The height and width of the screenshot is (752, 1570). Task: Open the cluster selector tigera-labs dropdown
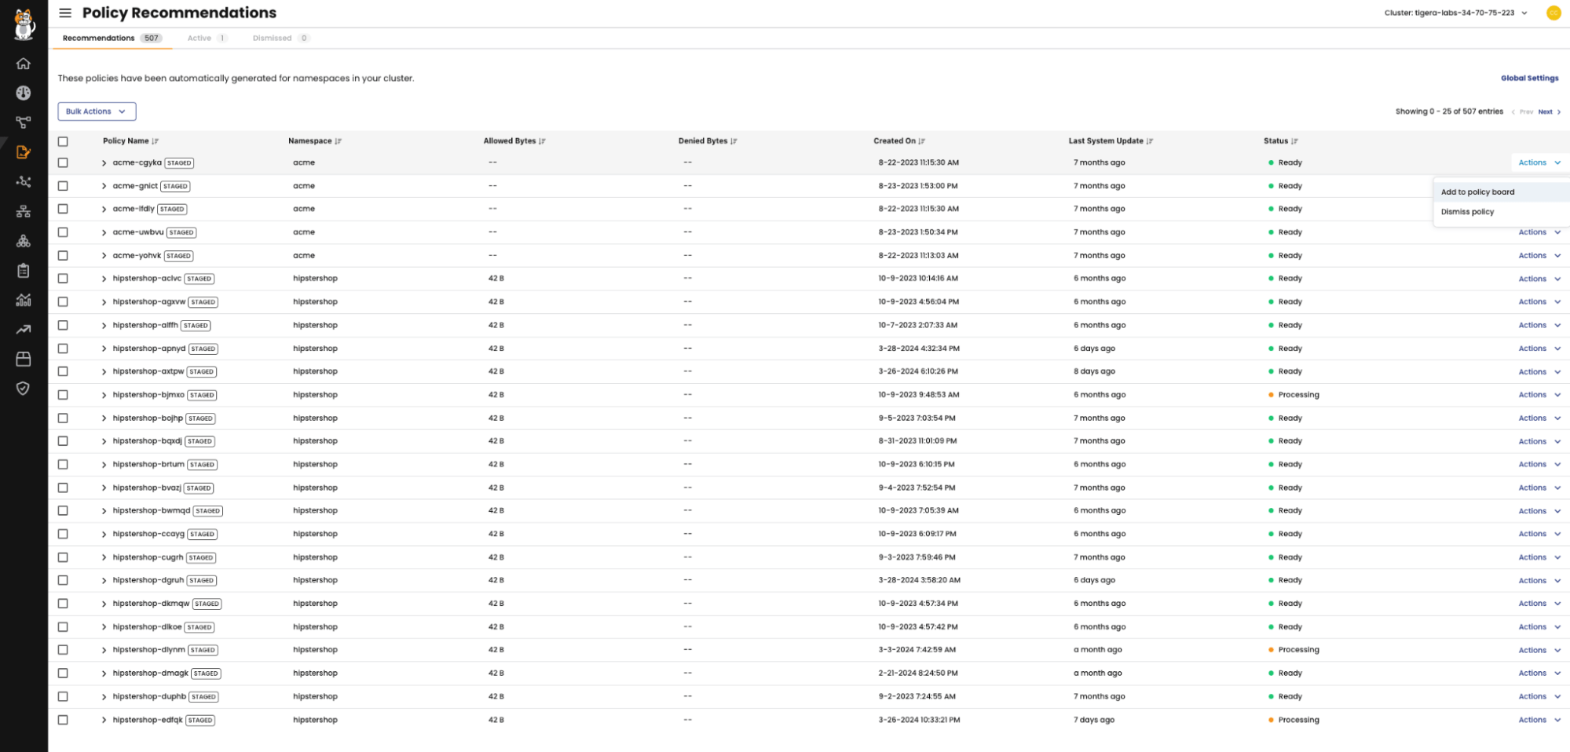(1455, 13)
